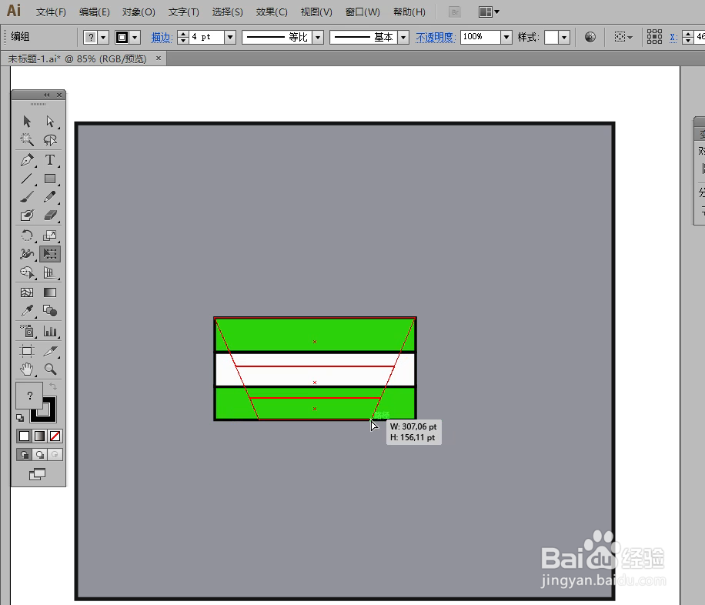Open the 窗口(W) menu
The image size is (705, 605).
(x=363, y=12)
